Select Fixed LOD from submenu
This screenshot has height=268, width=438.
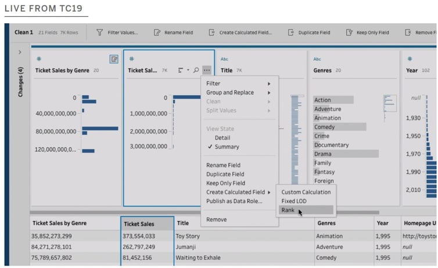tap(294, 201)
